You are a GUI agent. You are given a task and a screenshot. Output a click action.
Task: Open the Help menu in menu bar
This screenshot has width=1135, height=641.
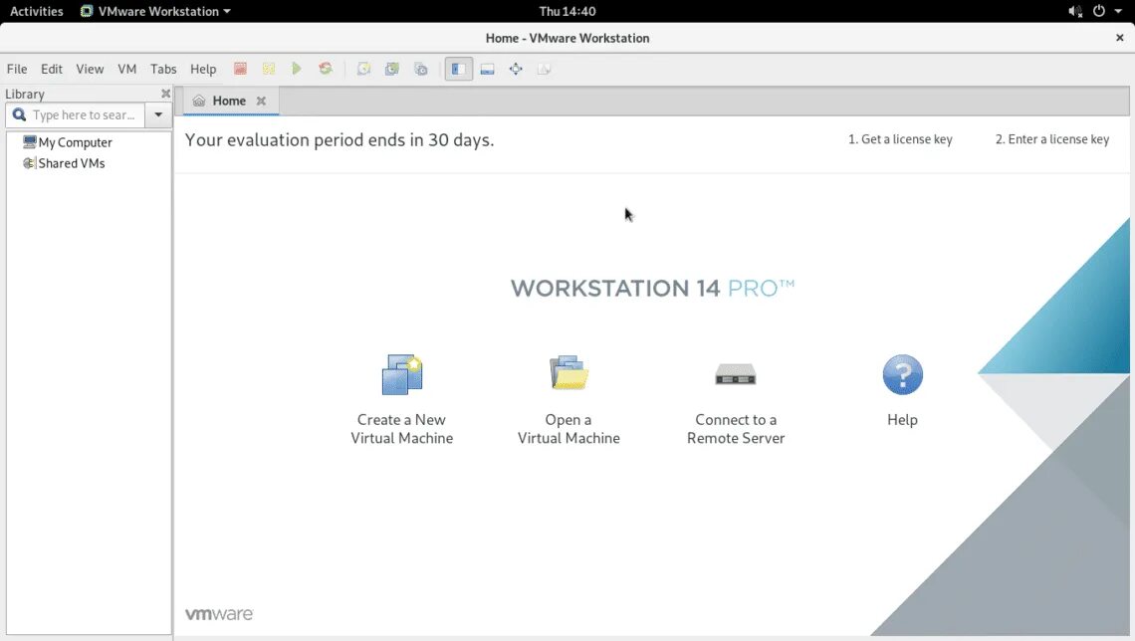point(203,69)
